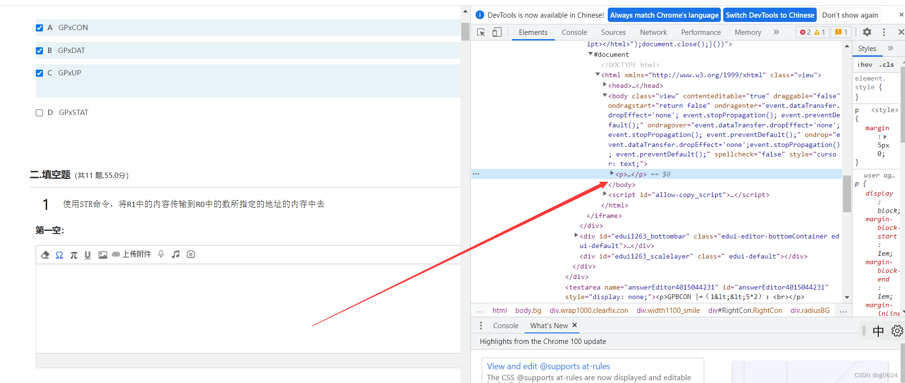The image size is (905, 383).
Task: Select the Styles pane tab
Action: point(867,49)
